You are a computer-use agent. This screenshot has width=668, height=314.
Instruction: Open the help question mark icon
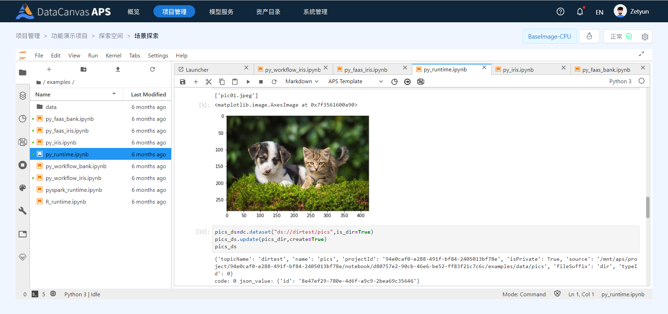[560, 11]
